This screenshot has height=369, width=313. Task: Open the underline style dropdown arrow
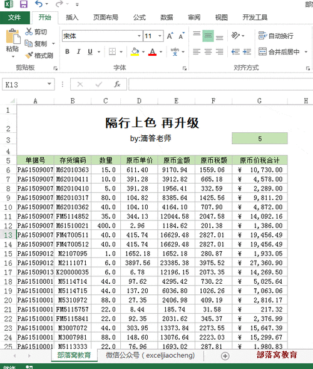pos(99,52)
